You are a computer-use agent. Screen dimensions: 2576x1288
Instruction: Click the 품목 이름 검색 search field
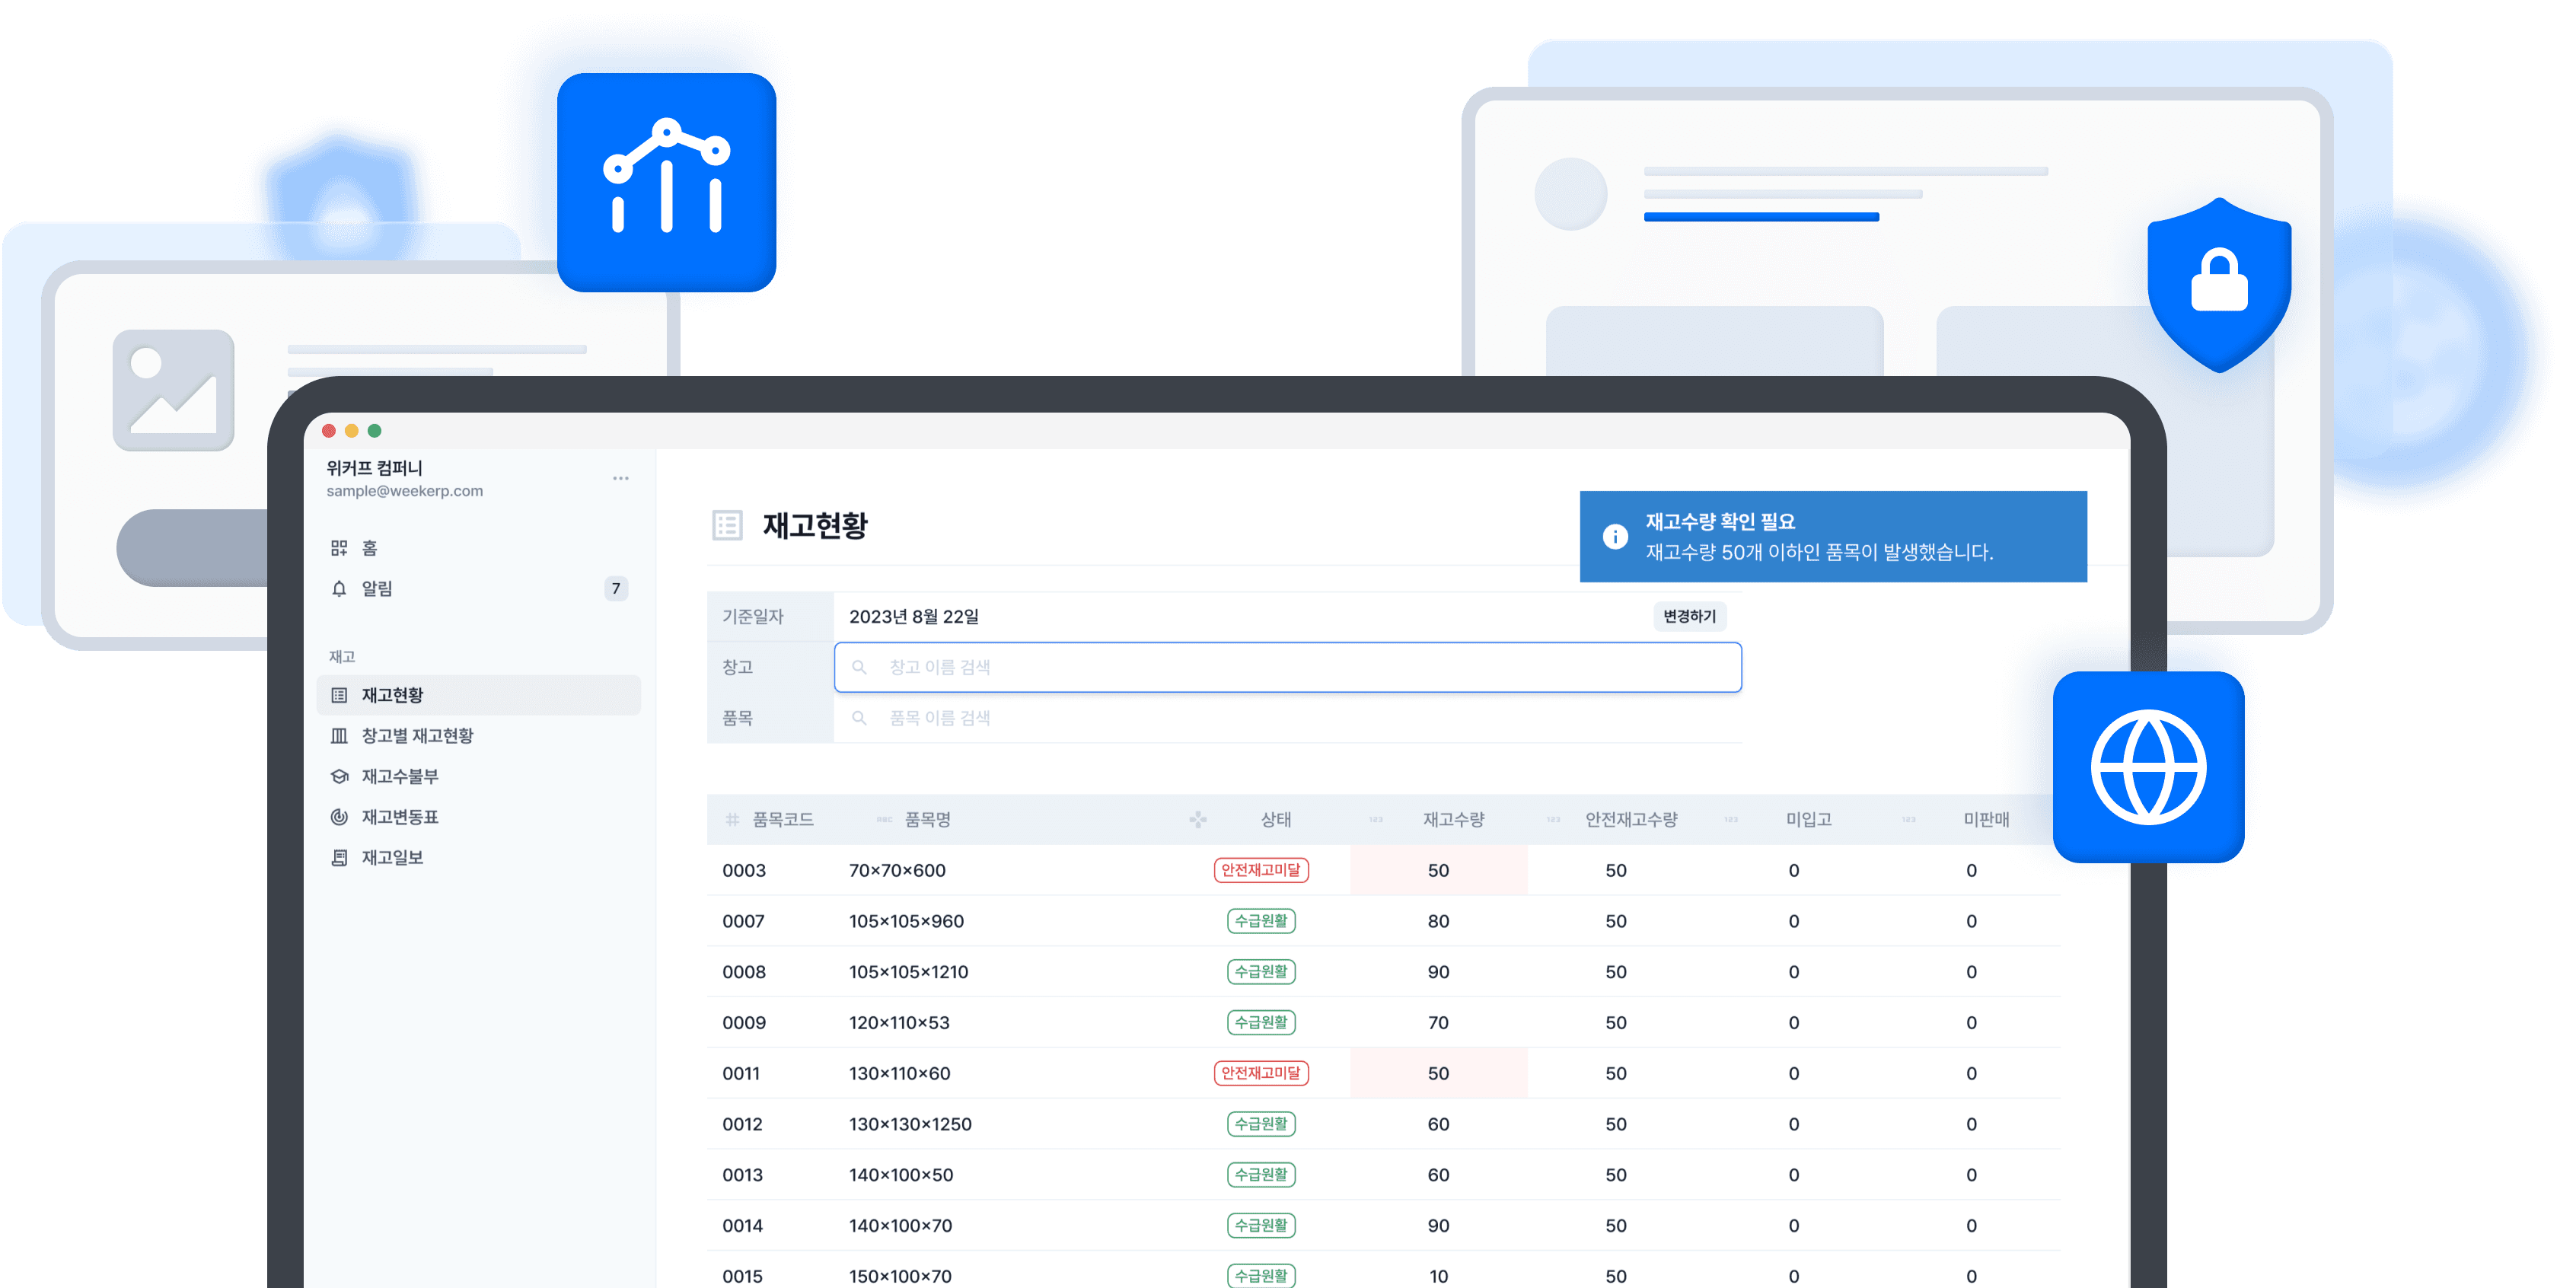tap(1288, 718)
